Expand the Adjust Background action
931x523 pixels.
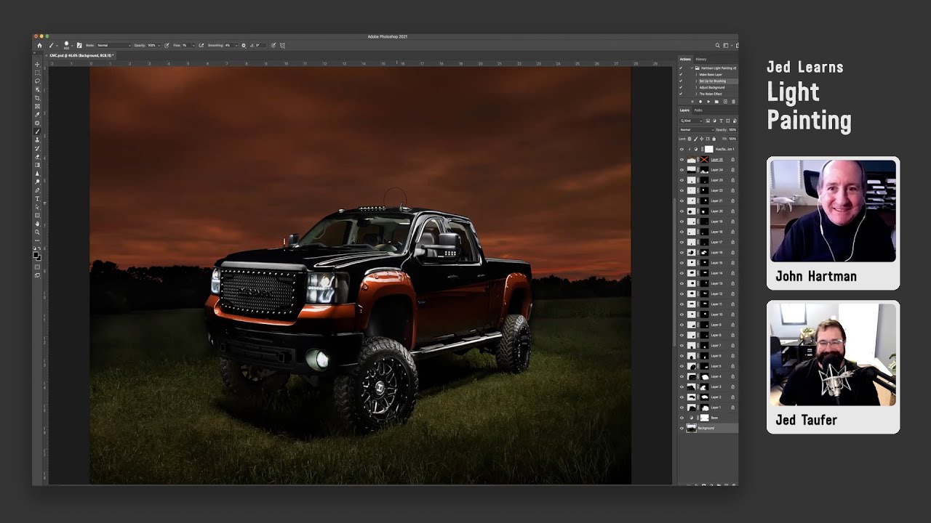point(696,87)
